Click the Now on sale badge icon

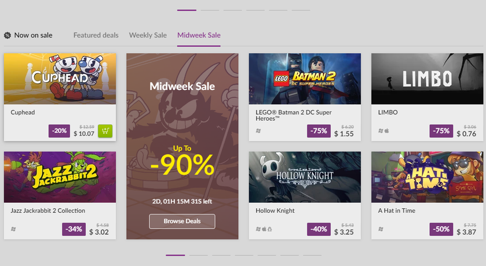(x=8, y=35)
